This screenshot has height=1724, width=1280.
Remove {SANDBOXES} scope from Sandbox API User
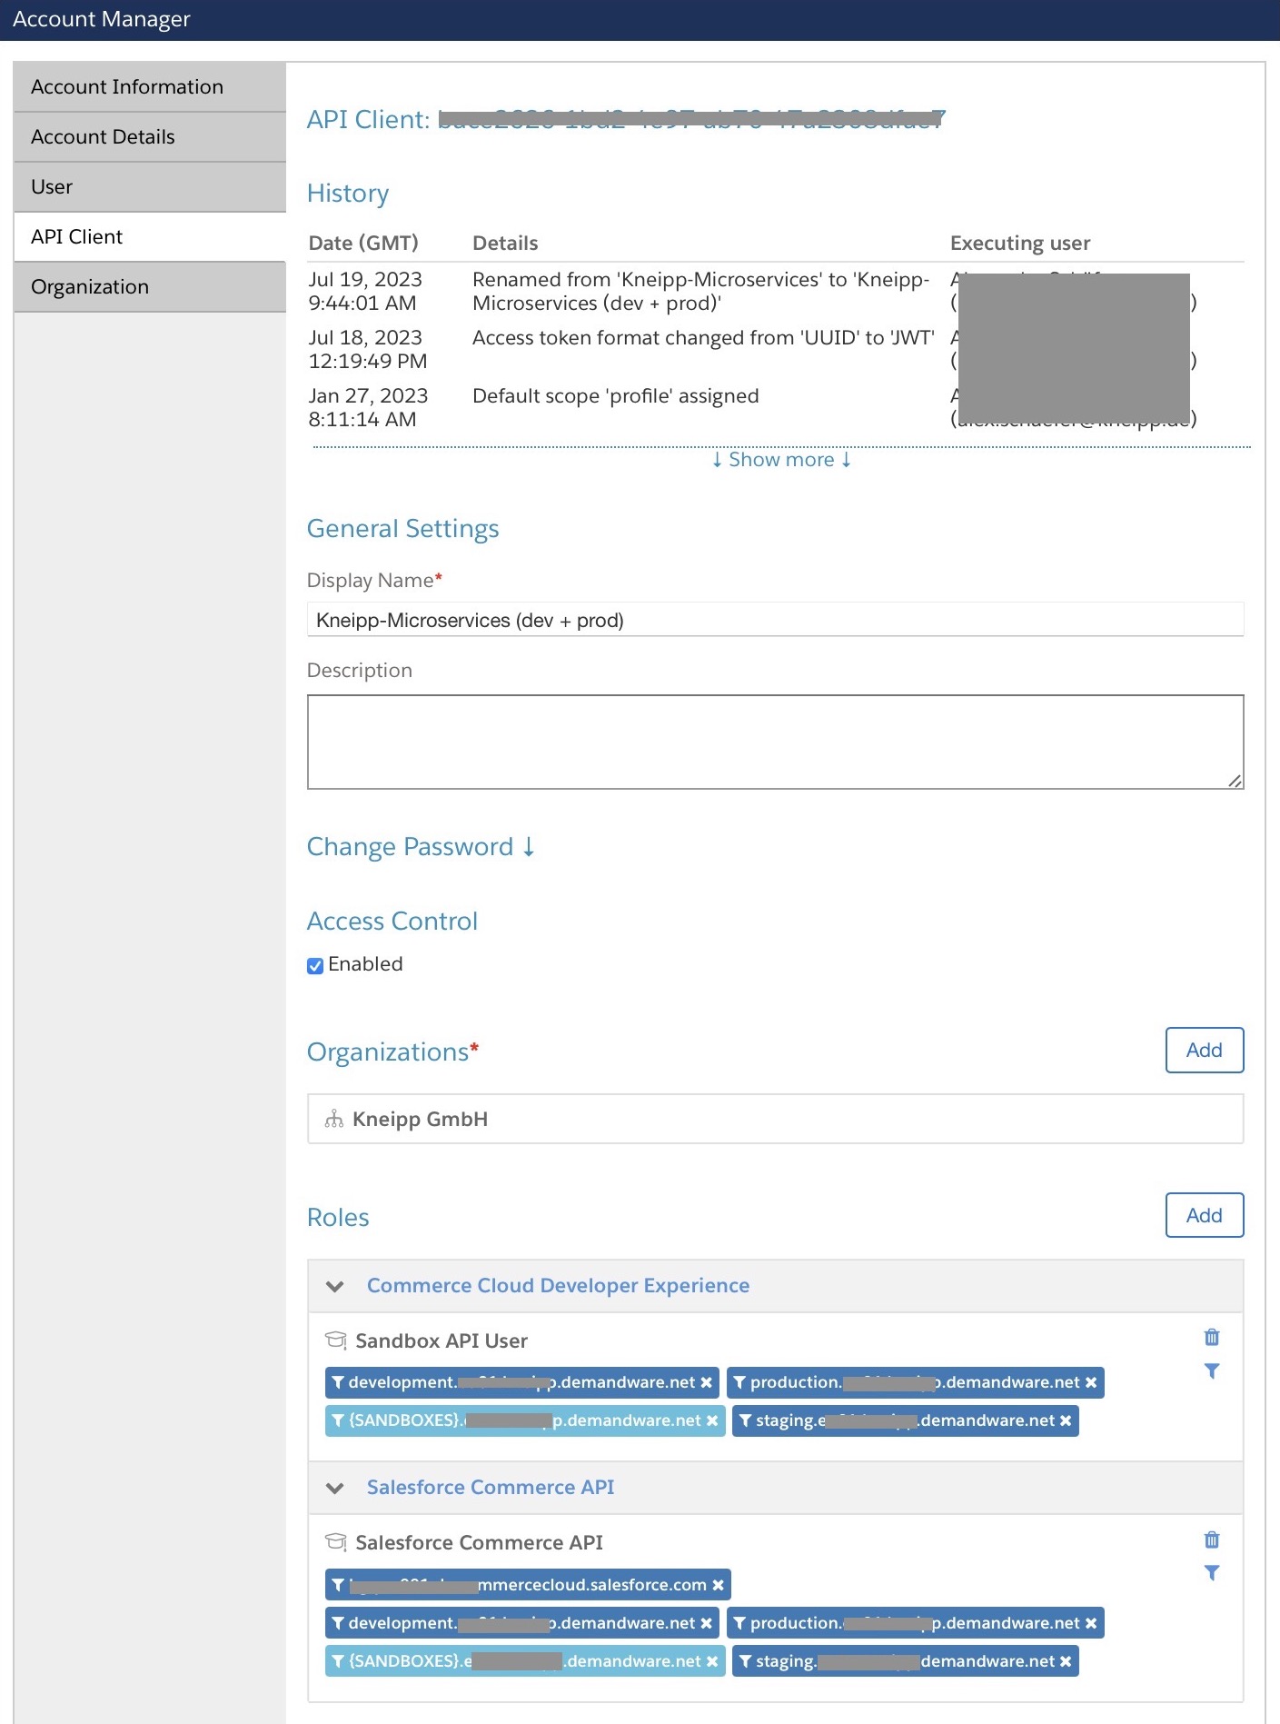(x=712, y=1420)
